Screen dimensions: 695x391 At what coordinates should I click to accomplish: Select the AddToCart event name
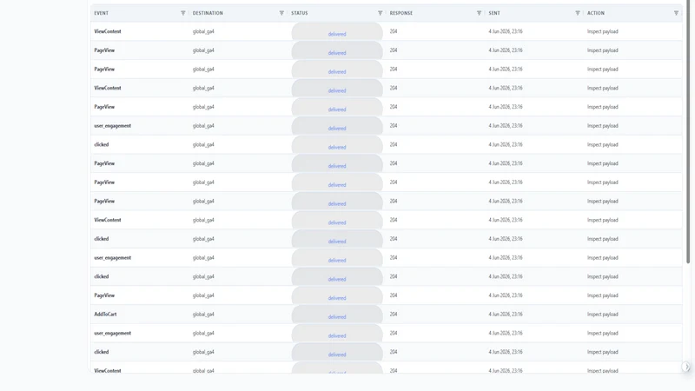click(x=105, y=315)
